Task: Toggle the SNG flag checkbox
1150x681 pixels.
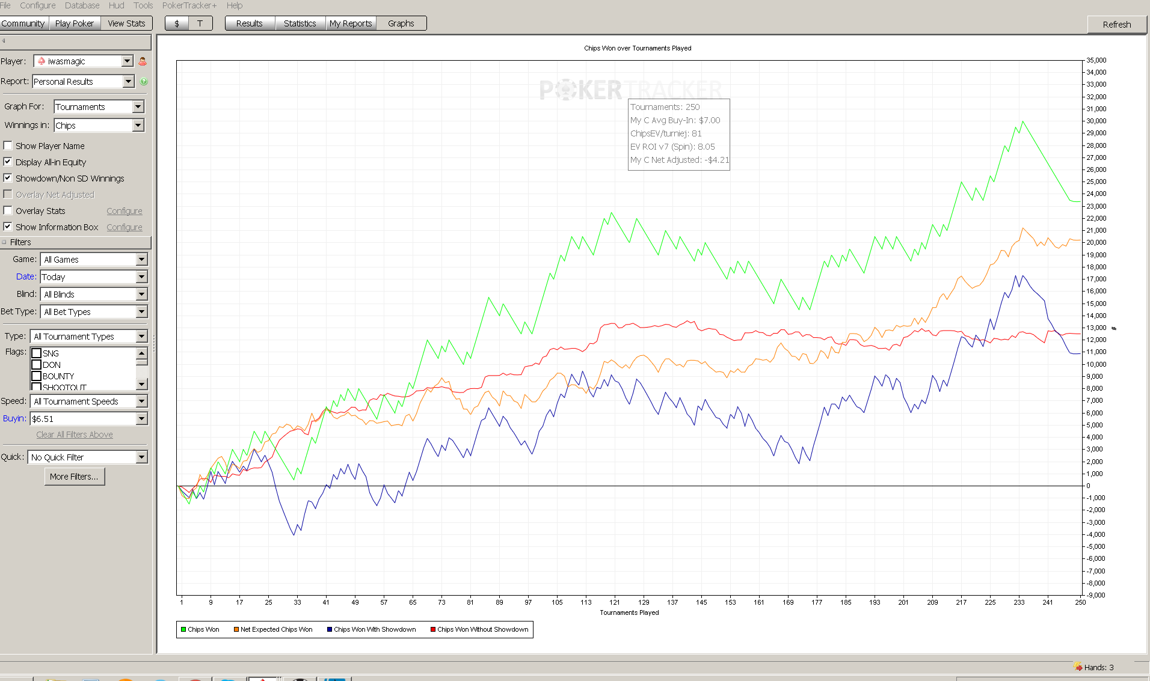Action: (37, 353)
